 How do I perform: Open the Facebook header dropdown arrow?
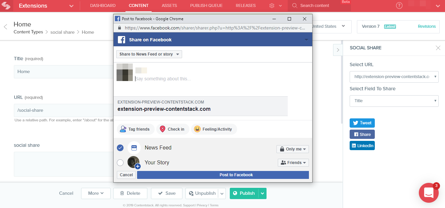(306, 40)
